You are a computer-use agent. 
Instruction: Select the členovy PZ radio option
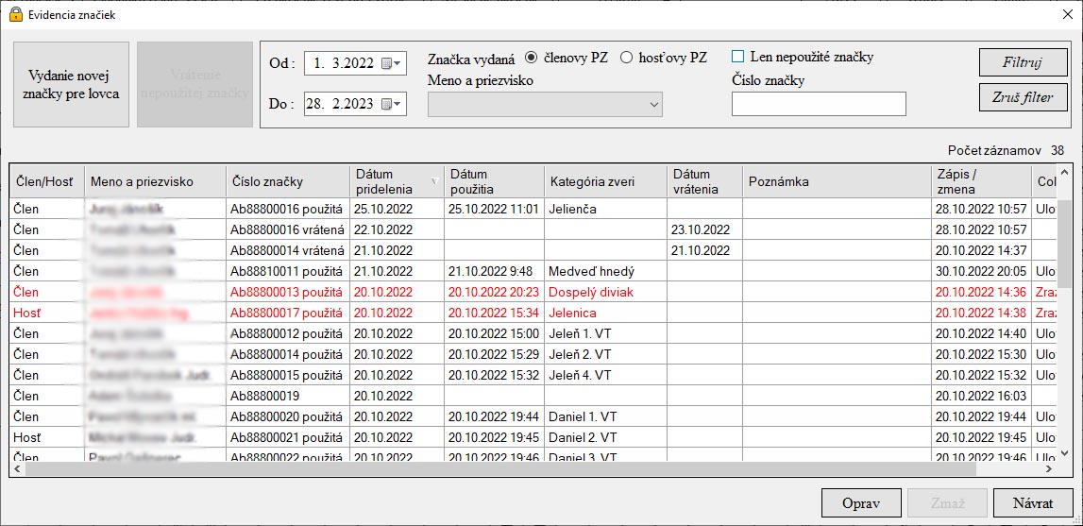click(x=531, y=58)
